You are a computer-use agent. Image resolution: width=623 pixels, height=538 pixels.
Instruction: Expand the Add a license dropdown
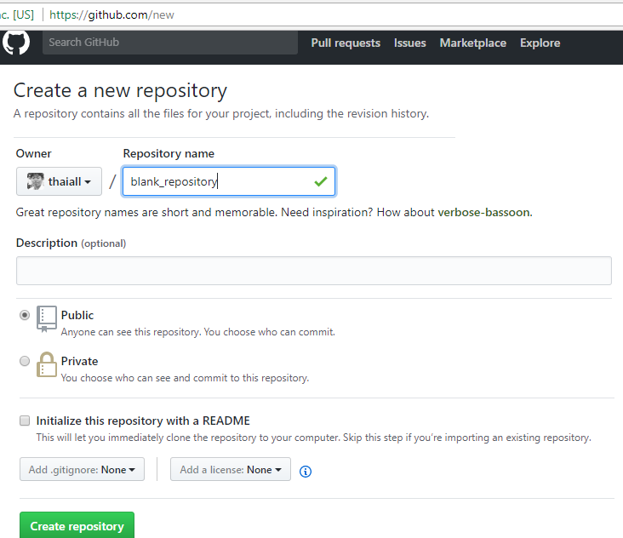pyautogui.click(x=231, y=470)
